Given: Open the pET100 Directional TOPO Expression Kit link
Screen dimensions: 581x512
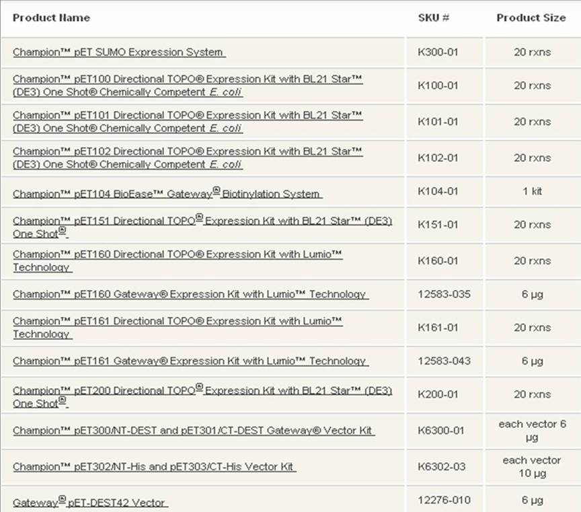Looking at the screenshot, I should coord(188,79).
